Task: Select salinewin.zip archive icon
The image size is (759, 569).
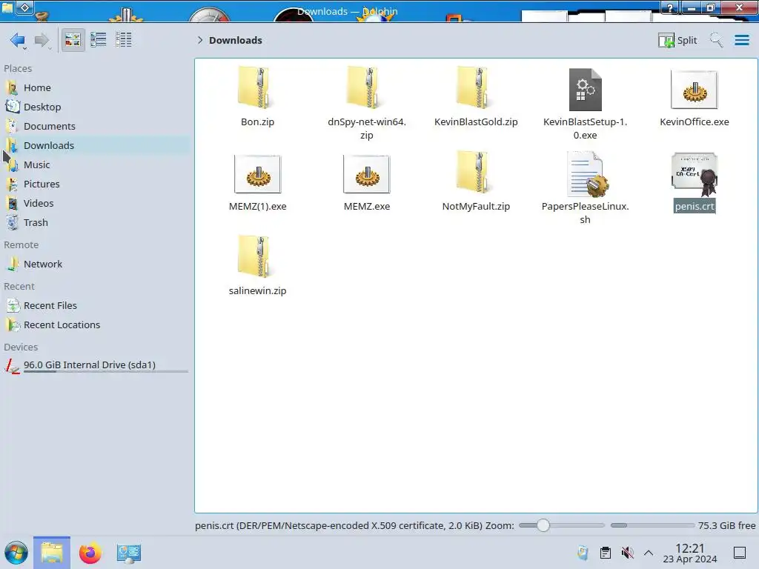Action: coord(257,257)
